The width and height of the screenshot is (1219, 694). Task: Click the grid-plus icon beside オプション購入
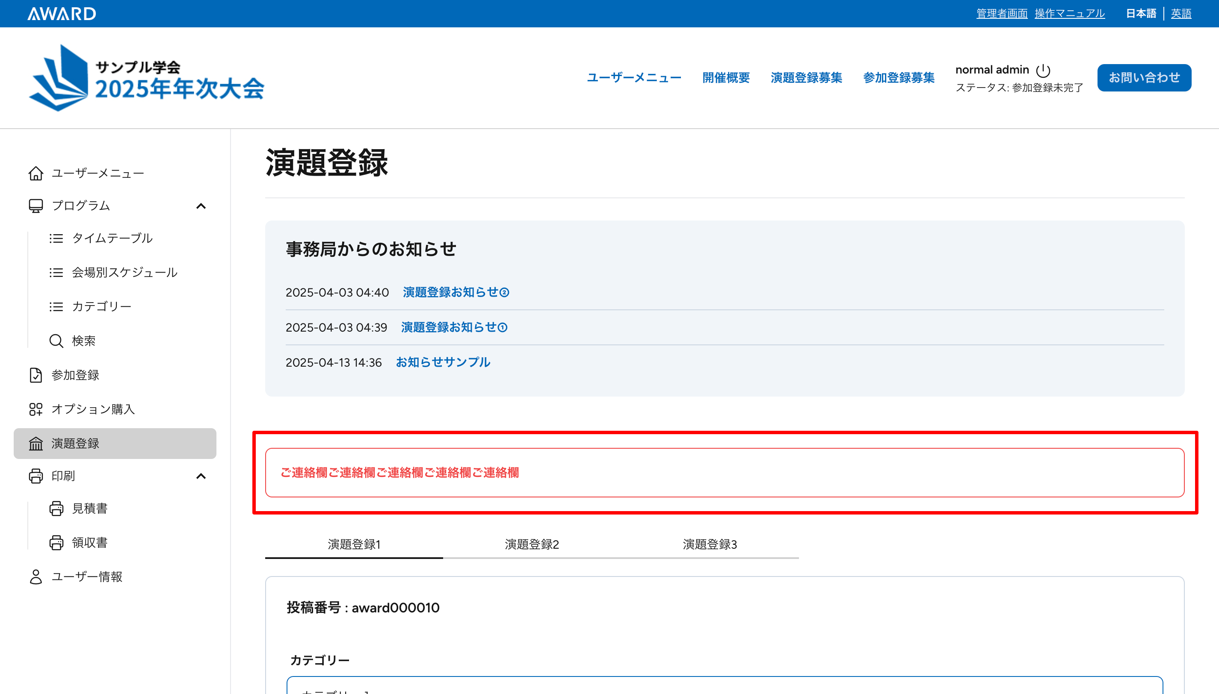[36, 409]
